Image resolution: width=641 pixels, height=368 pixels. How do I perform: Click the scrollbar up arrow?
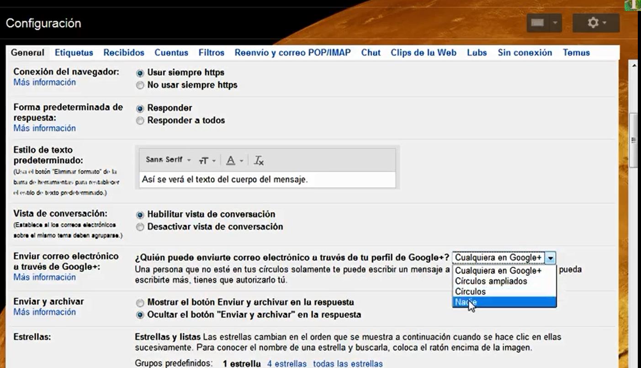coord(634,66)
